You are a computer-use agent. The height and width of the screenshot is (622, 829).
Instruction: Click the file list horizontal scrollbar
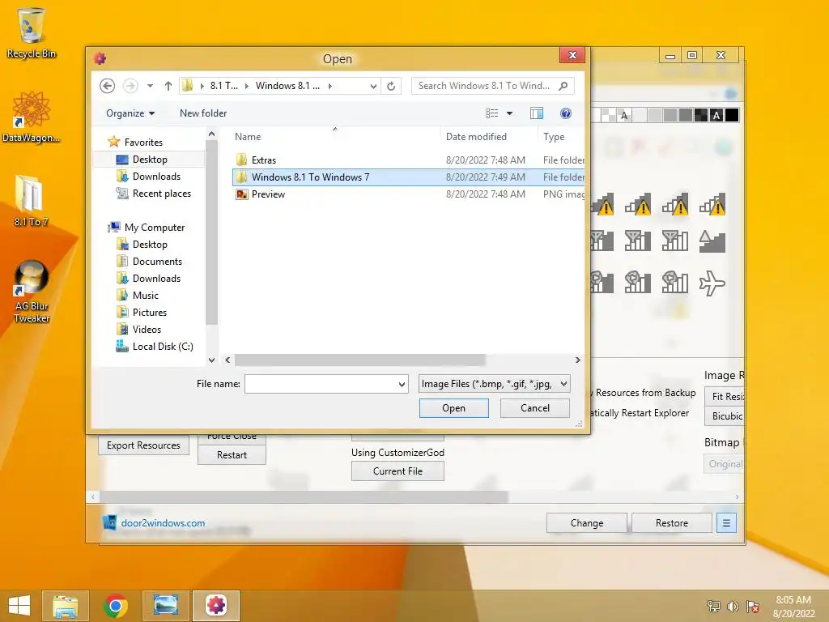coord(359,360)
